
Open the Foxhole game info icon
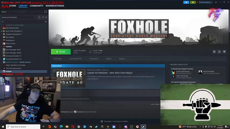(219, 52)
